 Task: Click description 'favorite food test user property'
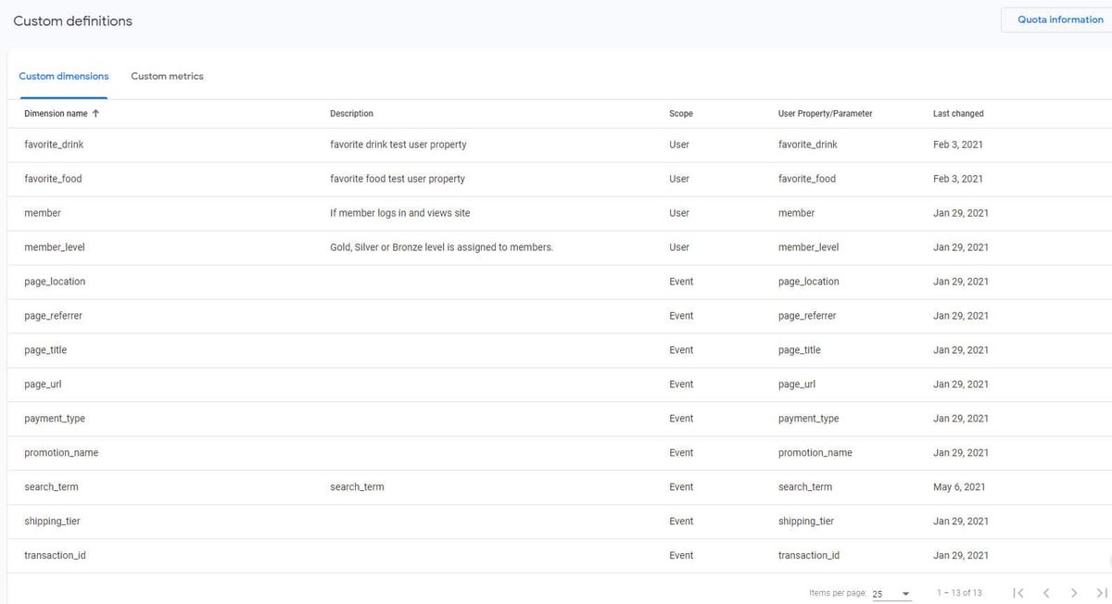(398, 179)
